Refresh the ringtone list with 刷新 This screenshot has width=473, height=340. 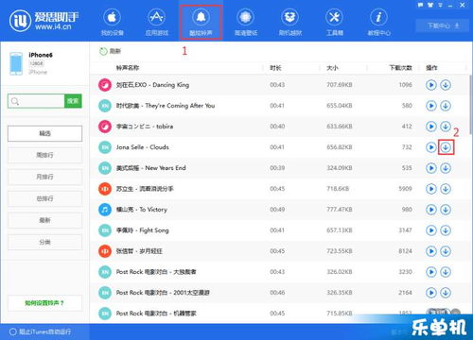point(110,51)
